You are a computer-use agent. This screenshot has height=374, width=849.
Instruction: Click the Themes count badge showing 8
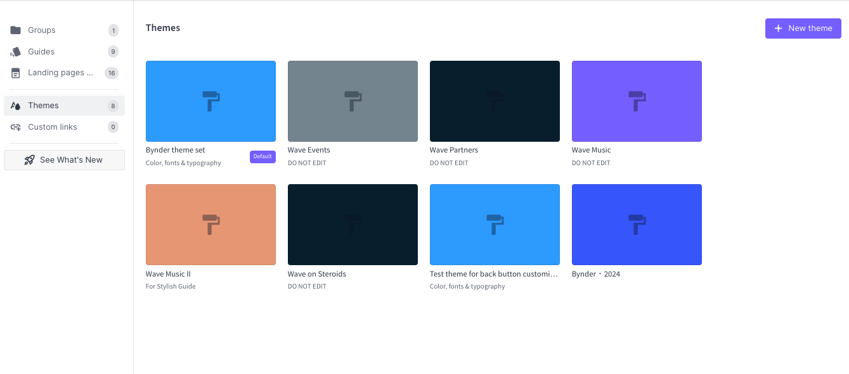(113, 106)
